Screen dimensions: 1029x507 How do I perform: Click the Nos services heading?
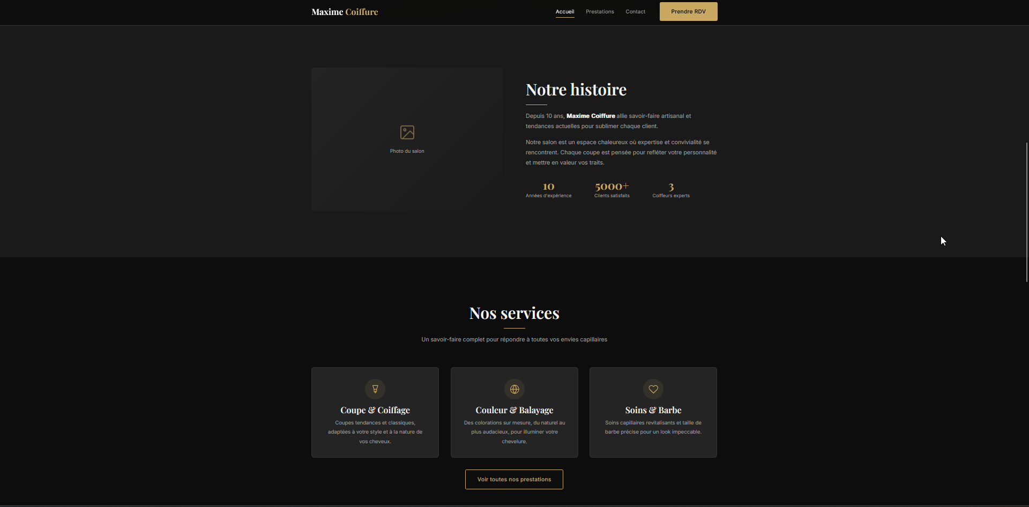point(514,313)
